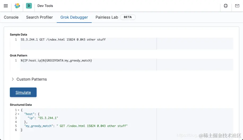Collapse the "host" fold arrow on line 2

[19, 114]
